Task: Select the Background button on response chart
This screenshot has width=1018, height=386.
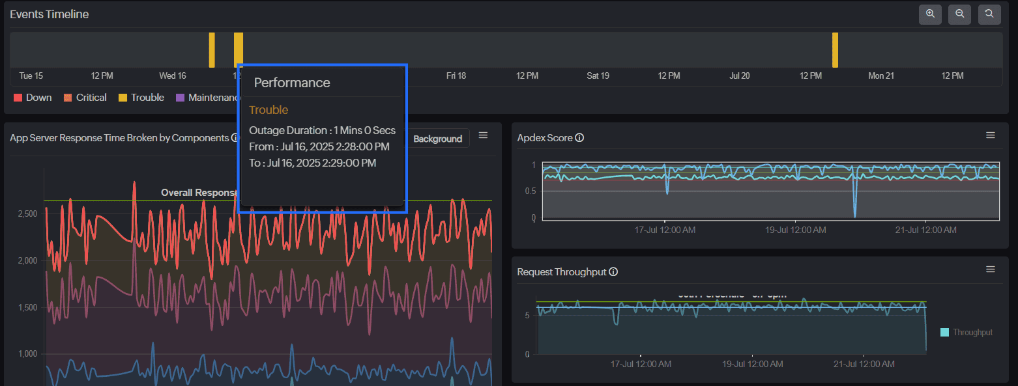Action: click(x=437, y=139)
